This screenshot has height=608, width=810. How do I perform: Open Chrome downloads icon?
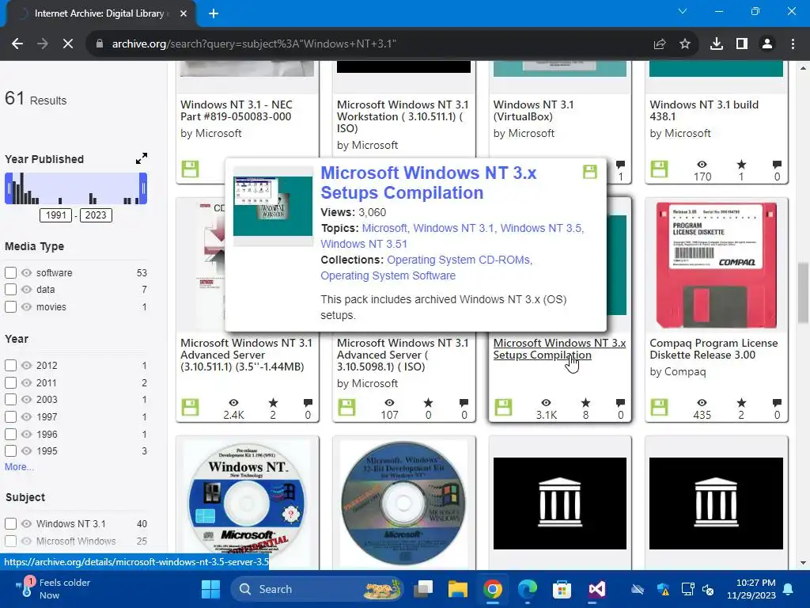[716, 44]
